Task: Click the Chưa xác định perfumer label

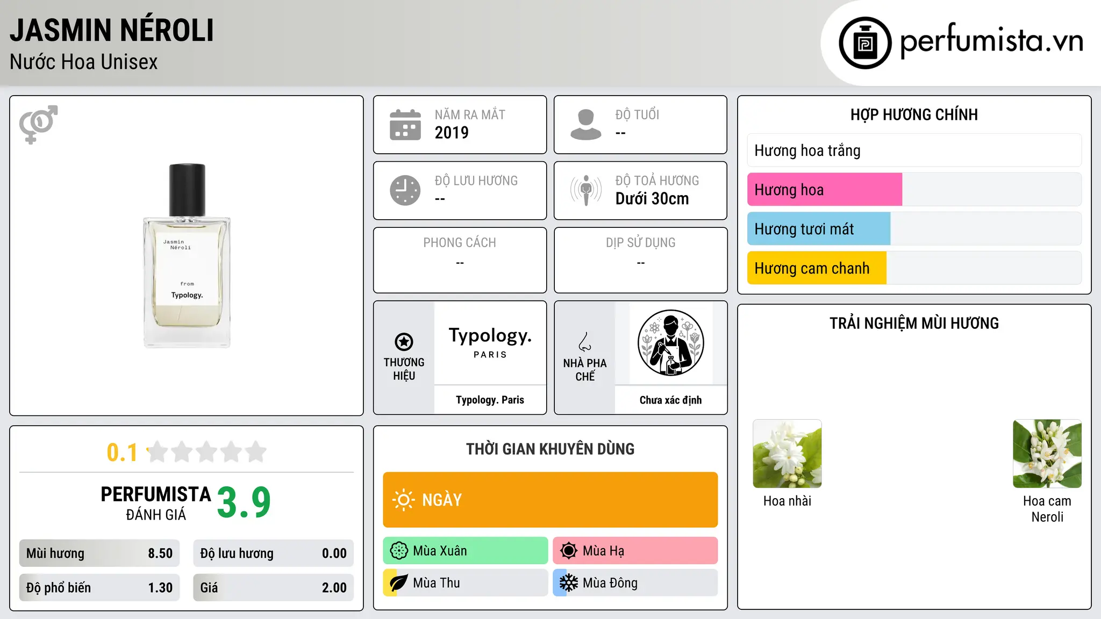Action: tap(670, 400)
